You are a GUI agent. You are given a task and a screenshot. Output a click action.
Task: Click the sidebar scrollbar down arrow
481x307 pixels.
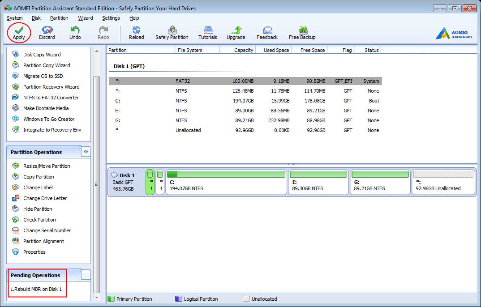(97, 297)
